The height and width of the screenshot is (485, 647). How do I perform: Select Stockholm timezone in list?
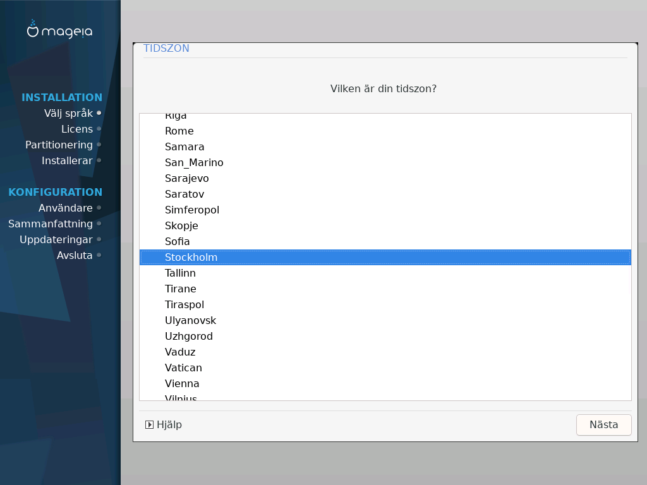point(191,257)
